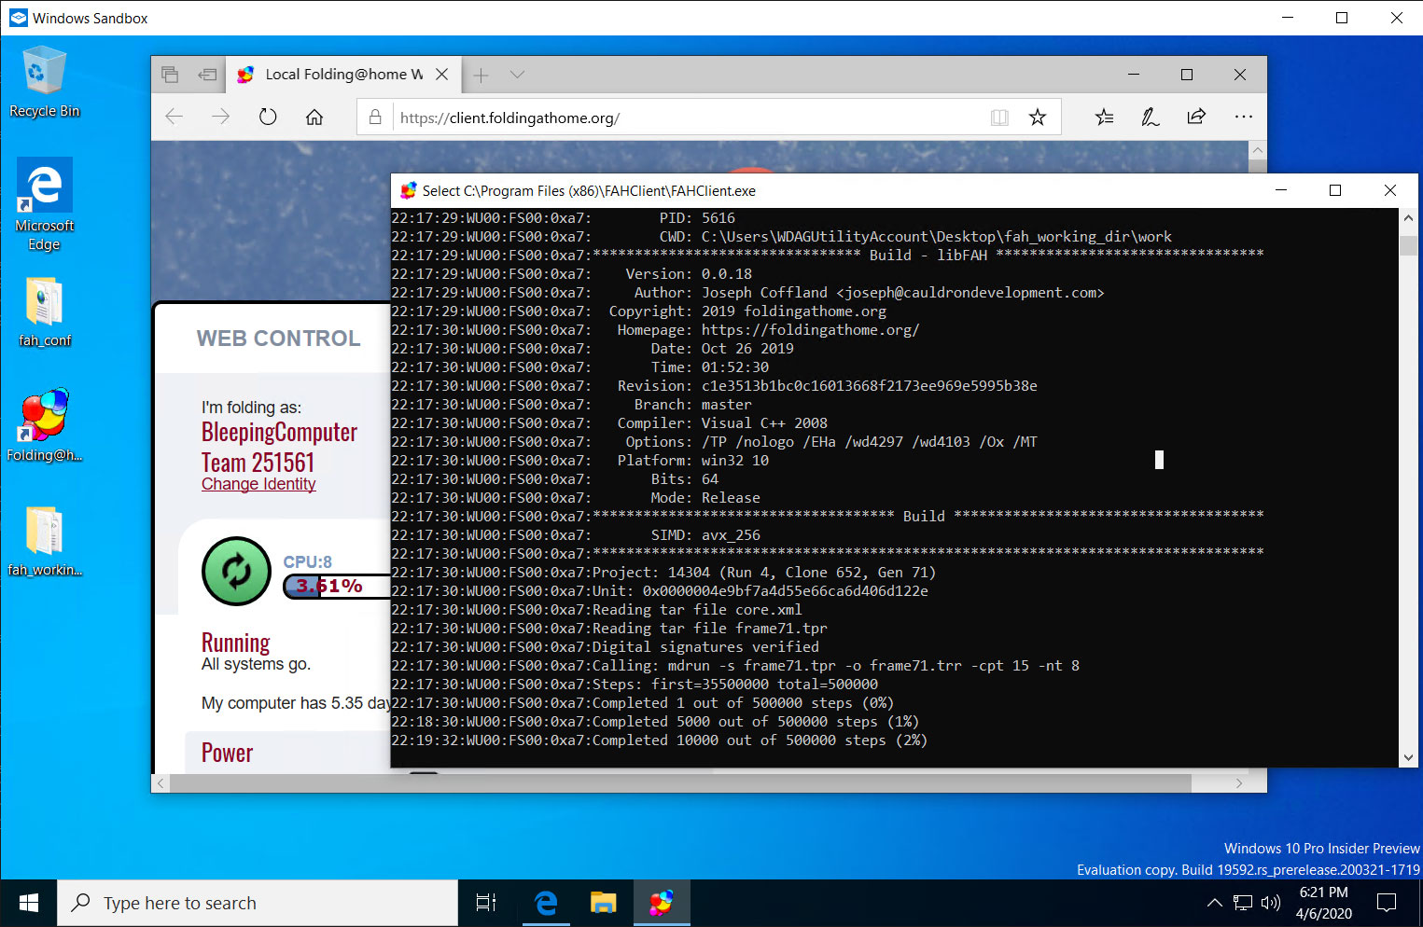Click the CPU progress bar 3.61%
1423x927 pixels.
pyautogui.click(x=336, y=587)
